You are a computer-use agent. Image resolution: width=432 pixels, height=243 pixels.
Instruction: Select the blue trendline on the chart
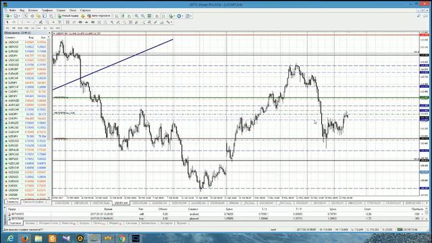pyautogui.click(x=113, y=64)
